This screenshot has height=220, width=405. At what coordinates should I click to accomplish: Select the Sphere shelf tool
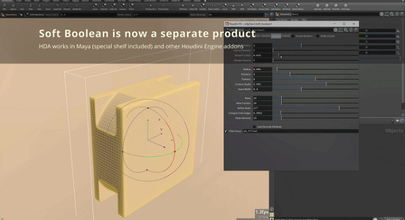click(13, 7)
